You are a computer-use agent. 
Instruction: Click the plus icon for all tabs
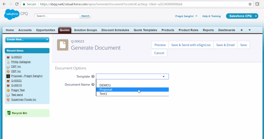point(241,30)
